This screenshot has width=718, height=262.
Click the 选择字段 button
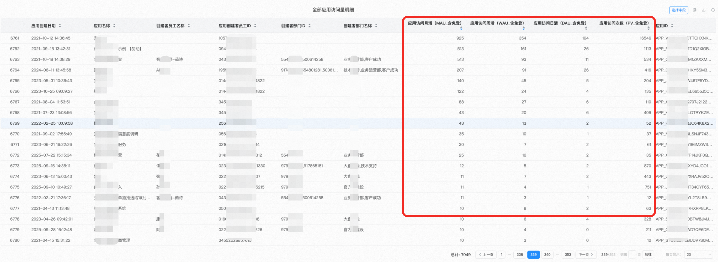(678, 10)
